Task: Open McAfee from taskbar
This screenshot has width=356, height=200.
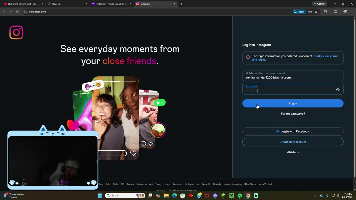Action: click(x=207, y=196)
